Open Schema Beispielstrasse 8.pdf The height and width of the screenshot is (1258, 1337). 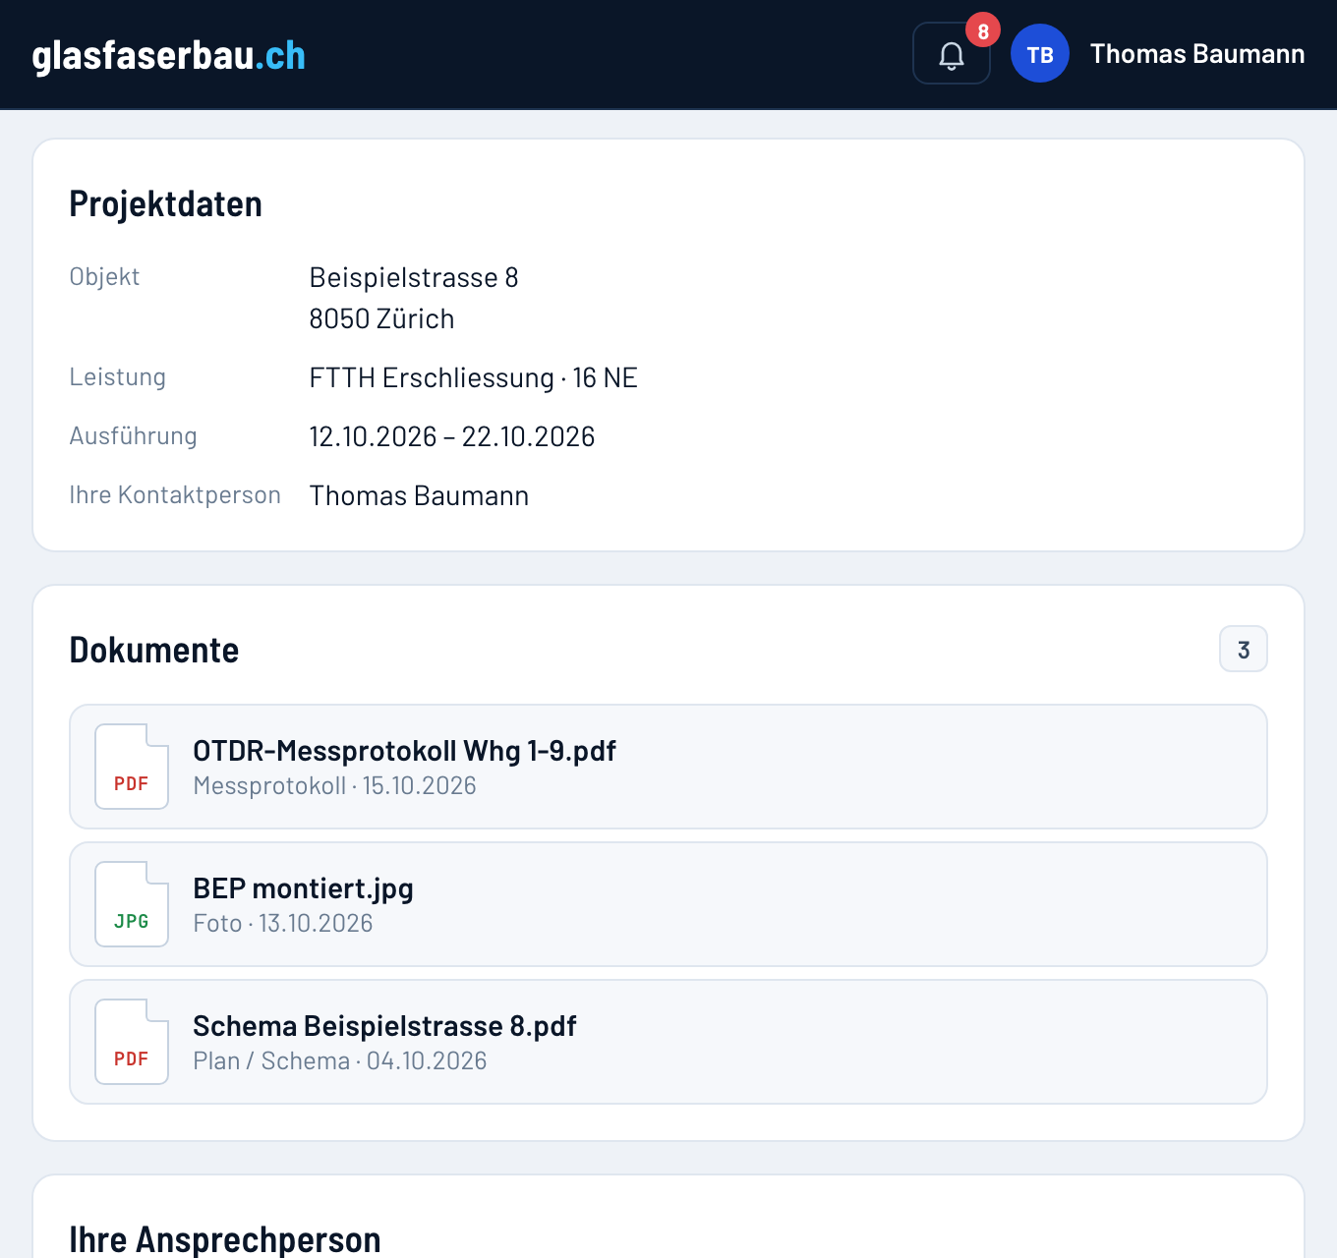[668, 1042]
